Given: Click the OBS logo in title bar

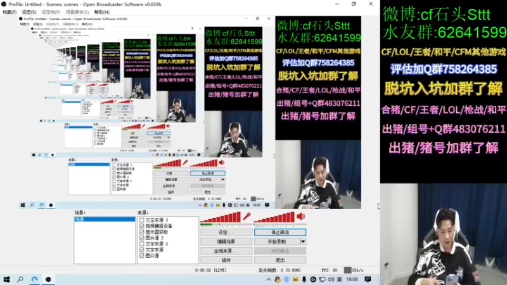Looking at the screenshot, I should (x=4, y=4).
